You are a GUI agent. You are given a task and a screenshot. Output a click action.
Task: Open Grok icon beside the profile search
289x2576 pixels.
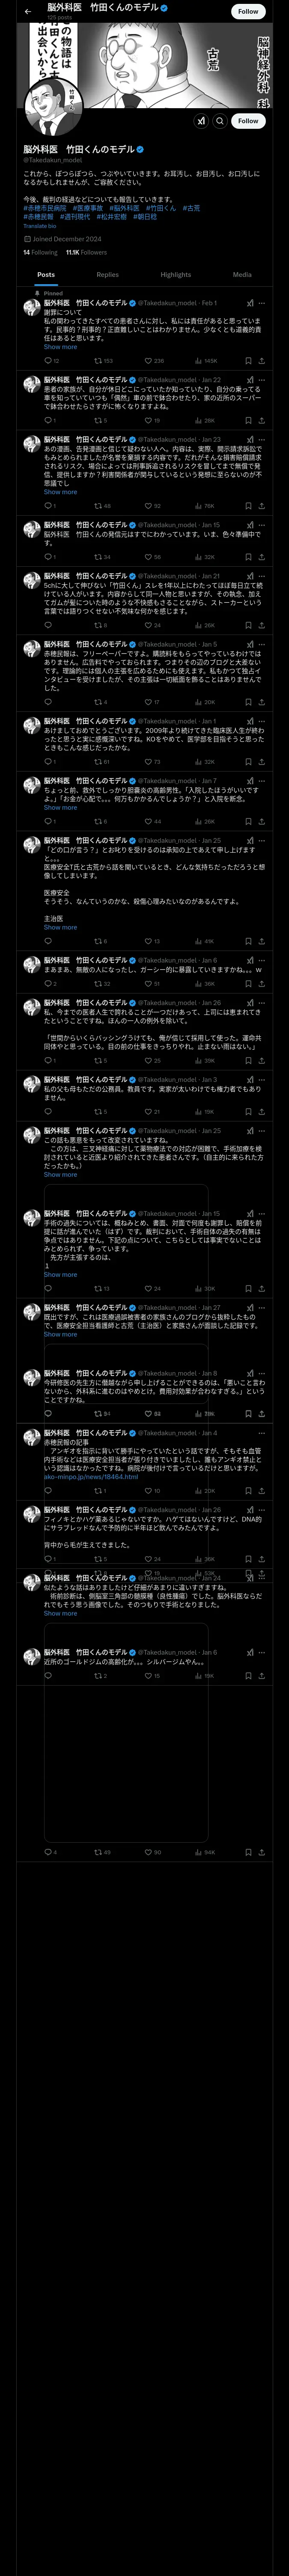coord(200,121)
